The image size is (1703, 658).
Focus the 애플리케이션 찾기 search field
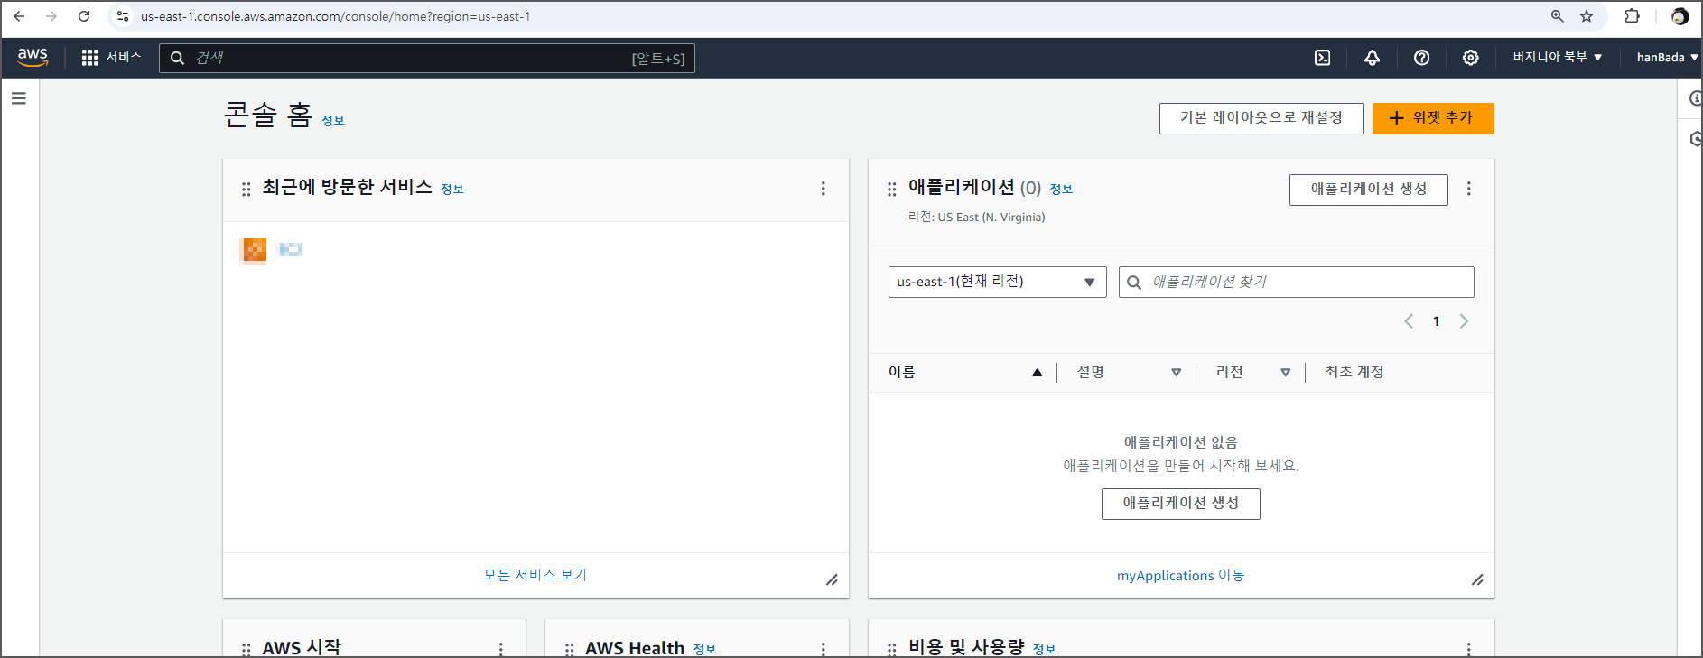(1296, 282)
